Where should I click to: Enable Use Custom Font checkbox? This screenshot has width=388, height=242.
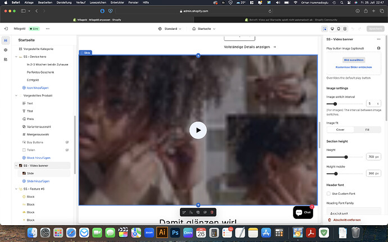(x=328, y=194)
